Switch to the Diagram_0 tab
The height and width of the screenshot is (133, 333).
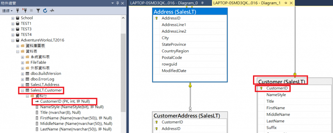pyautogui.click(x=164, y=3)
